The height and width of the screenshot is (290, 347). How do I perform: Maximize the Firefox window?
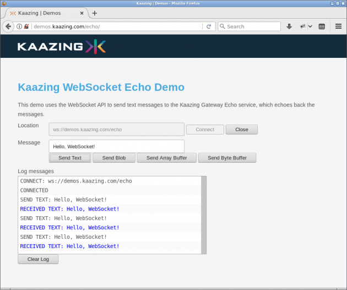[338, 3]
